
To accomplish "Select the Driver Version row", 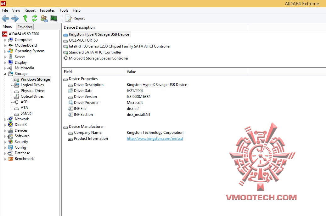I will tap(110, 97).
